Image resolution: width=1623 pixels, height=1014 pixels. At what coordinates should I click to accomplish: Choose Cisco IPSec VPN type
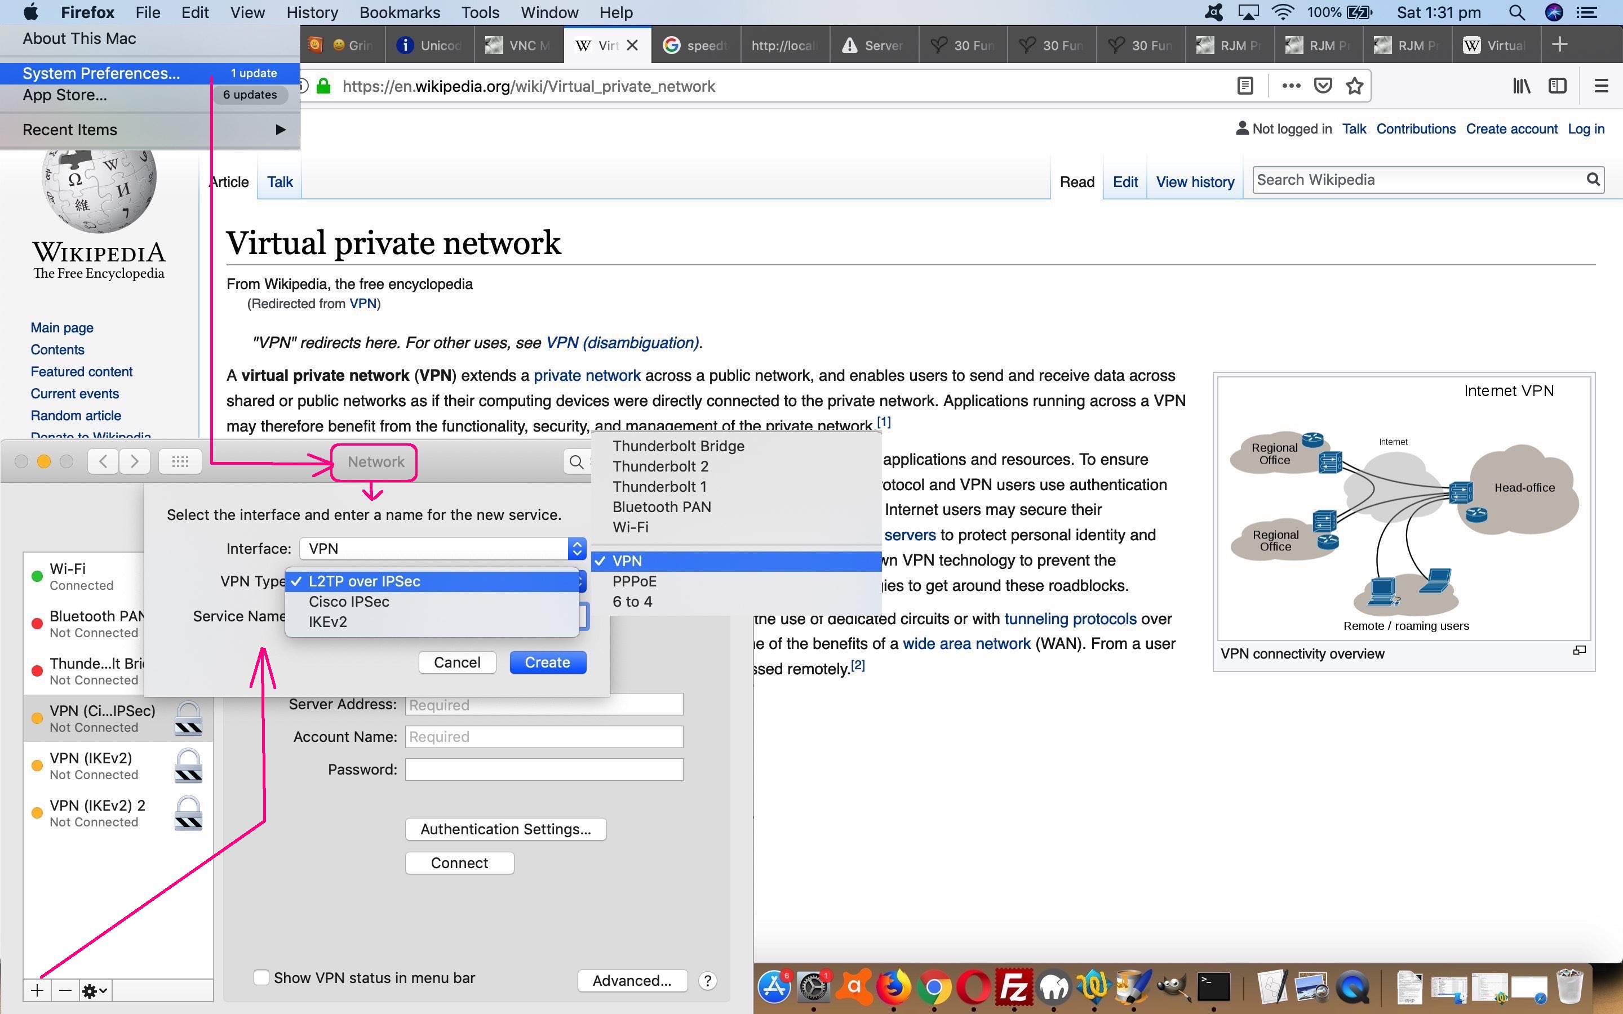(432, 602)
